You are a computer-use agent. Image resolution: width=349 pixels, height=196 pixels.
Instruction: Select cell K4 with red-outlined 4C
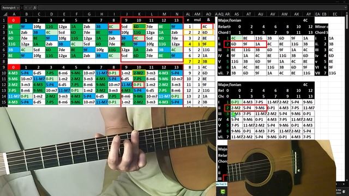click(139, 38)
